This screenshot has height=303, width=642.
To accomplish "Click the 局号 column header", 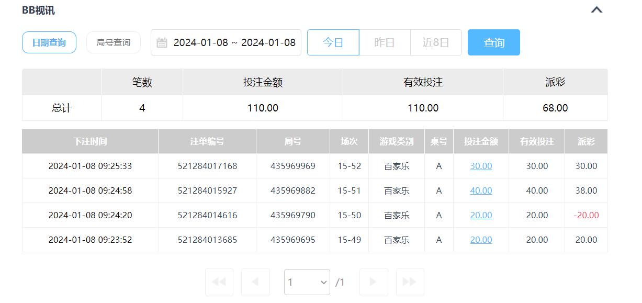I will click(x=293, y=141).
